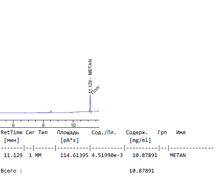Click the METAN peak apex in chromatogram
The image size is (219, 177).
90,95
